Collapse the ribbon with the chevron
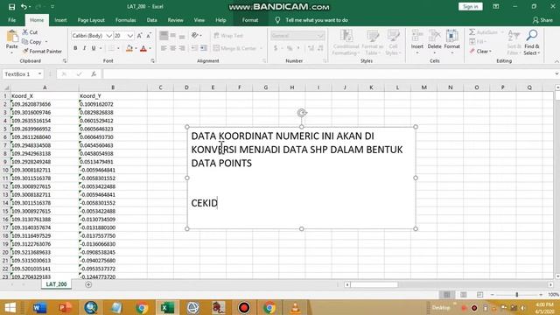 coord(556,61)
